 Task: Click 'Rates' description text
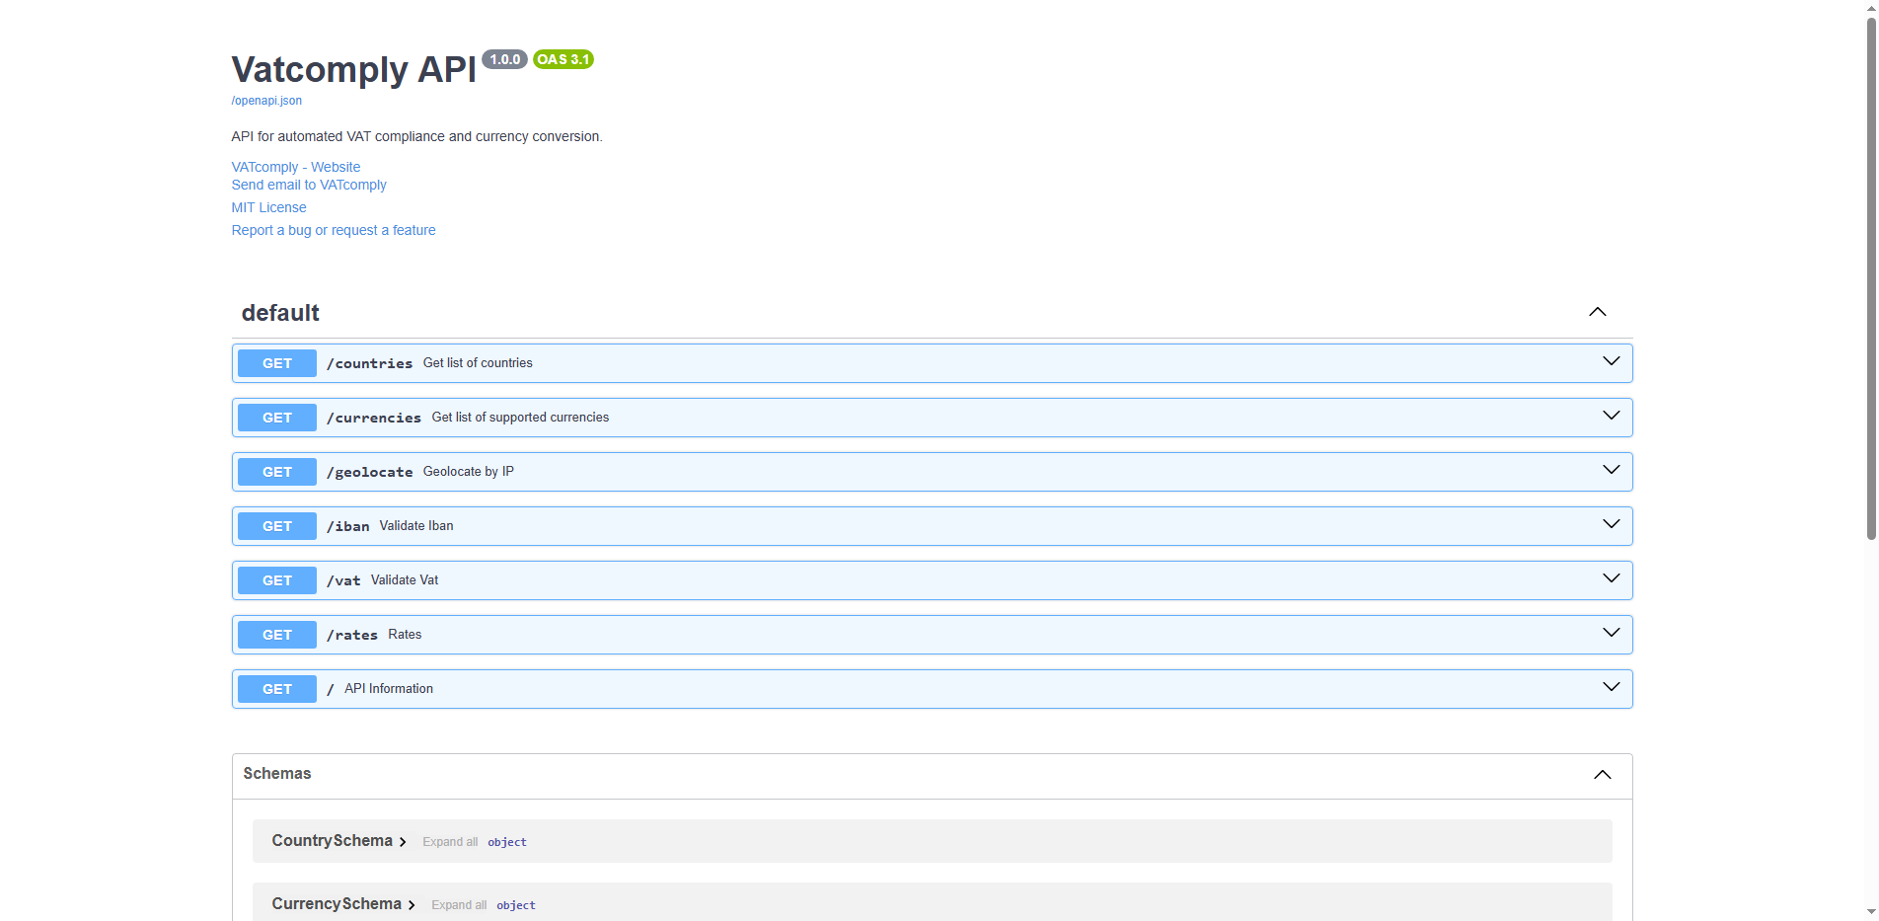(x=405, y=635)
